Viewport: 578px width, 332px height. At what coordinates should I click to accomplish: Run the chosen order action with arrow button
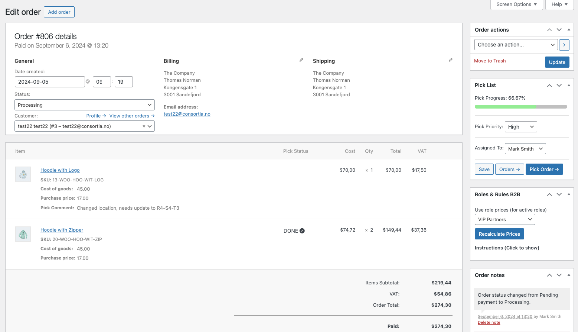(564, 45)
